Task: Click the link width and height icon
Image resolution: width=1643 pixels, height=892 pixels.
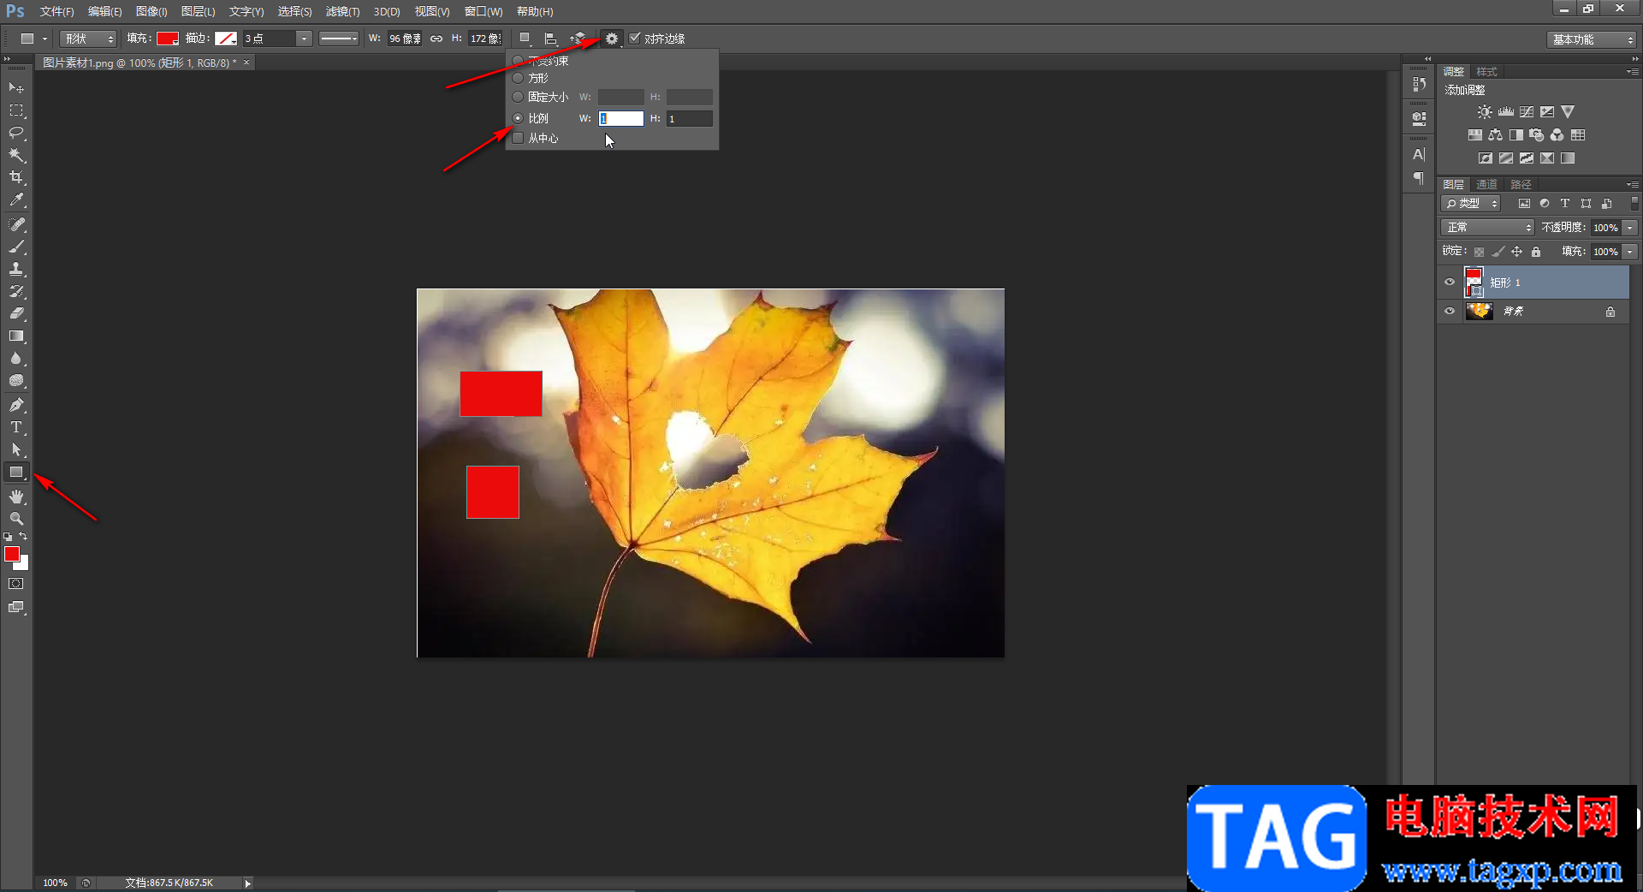Action: tap(436, 39)
